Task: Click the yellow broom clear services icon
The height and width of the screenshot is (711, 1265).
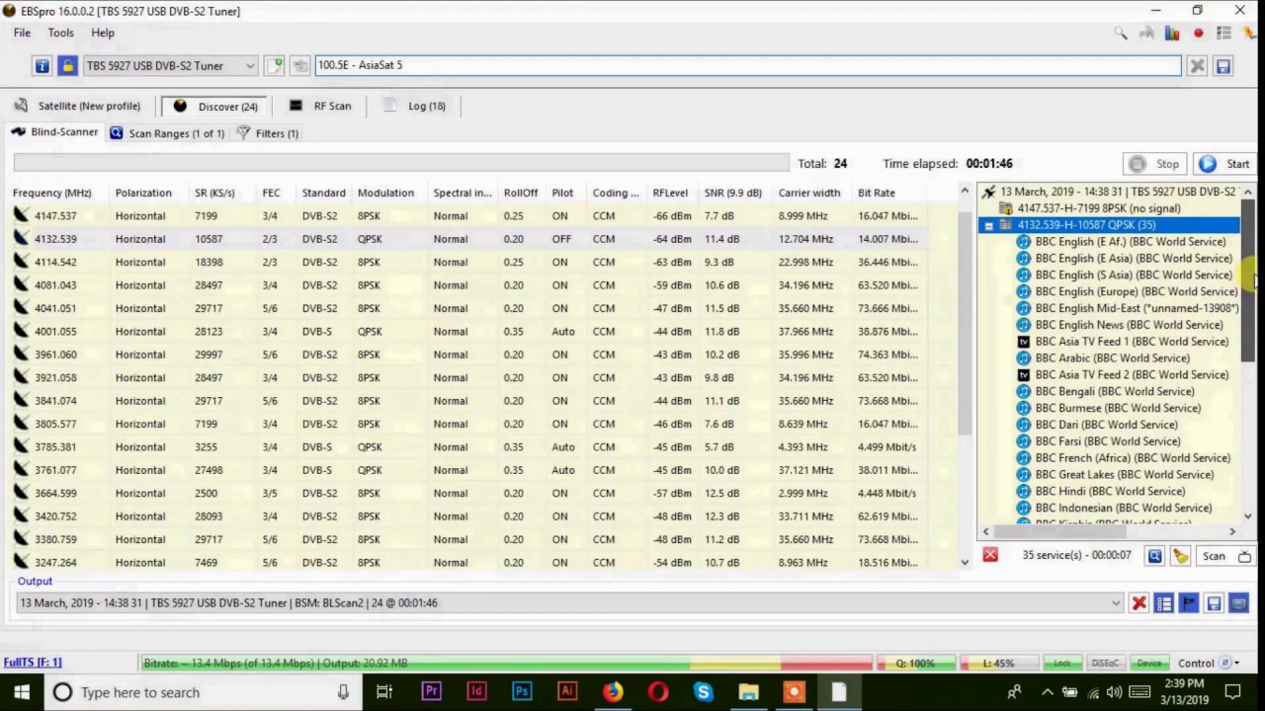Action: pos(1180,556)
